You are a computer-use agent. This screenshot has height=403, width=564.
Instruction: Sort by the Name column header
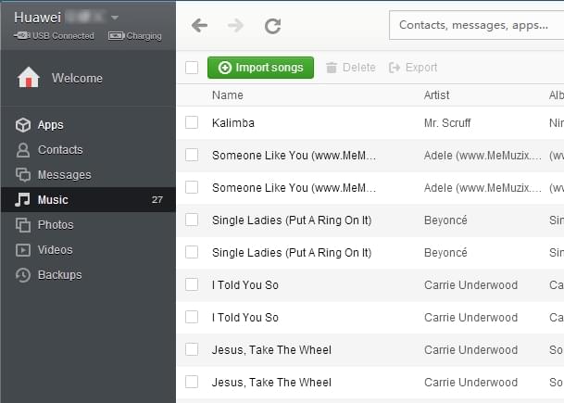[228, 95]
